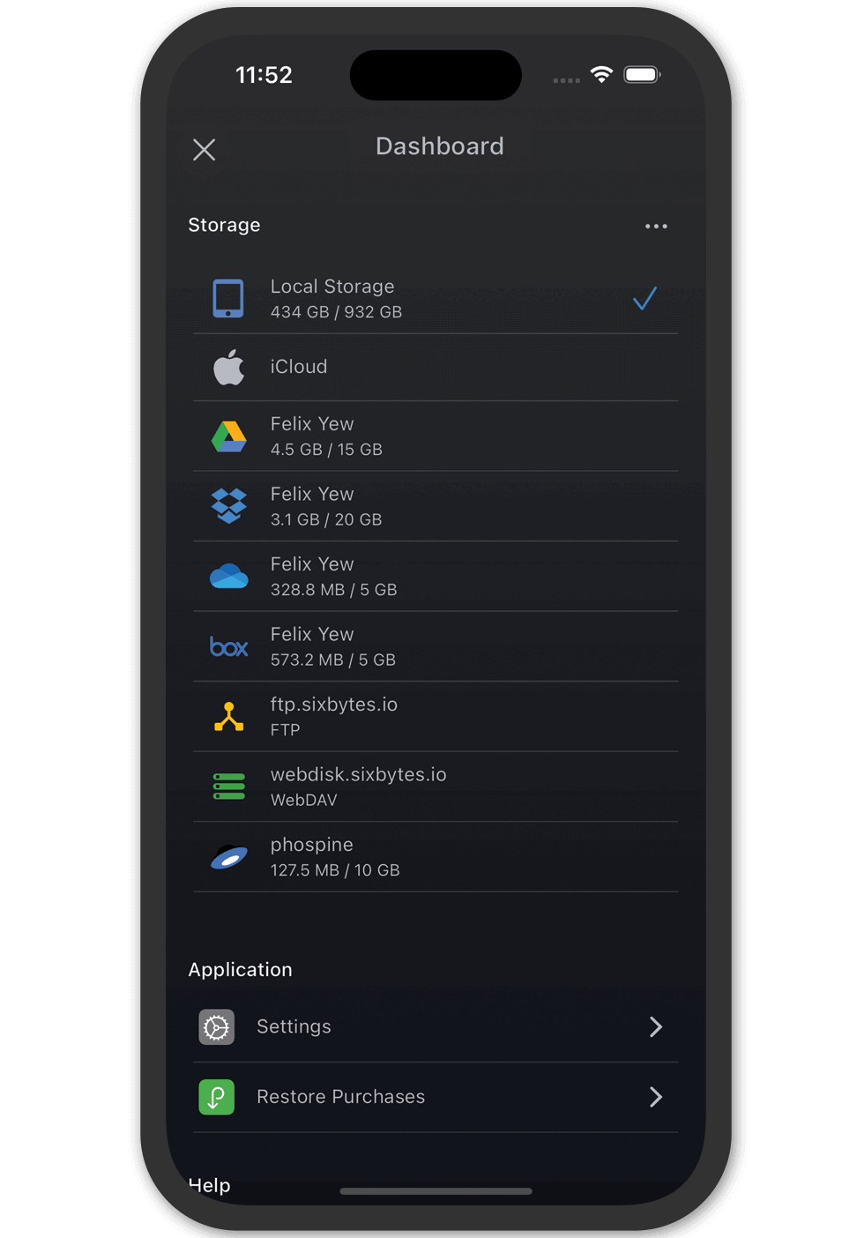Close the Dashboard with the X

coord(205,150)
